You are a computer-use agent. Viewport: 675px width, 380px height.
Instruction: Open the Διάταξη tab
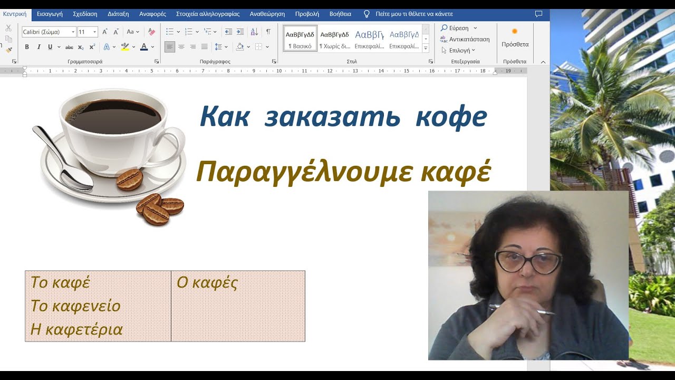pos(118,14)
